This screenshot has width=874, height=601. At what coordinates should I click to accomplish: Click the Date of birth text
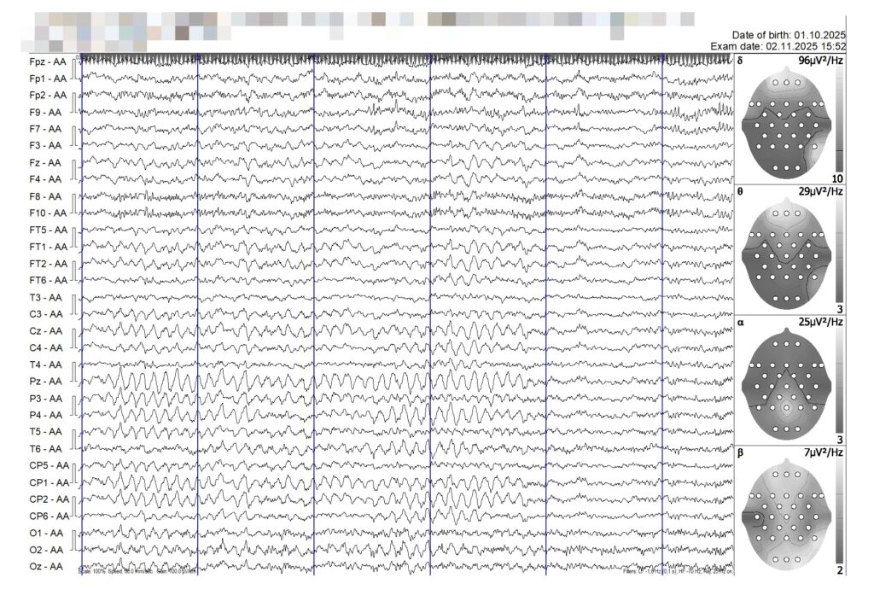pyautogui.click(x=788, y=34)
